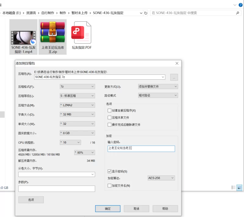Click the 4928 MB / 12958 MB memory text

point(39,154)
